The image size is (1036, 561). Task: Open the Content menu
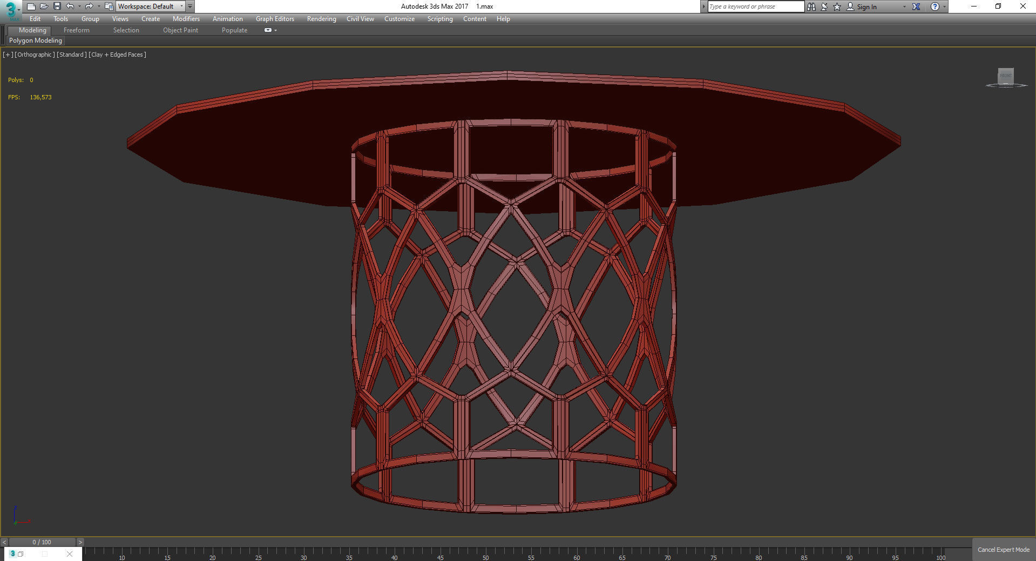pos(475,19)
